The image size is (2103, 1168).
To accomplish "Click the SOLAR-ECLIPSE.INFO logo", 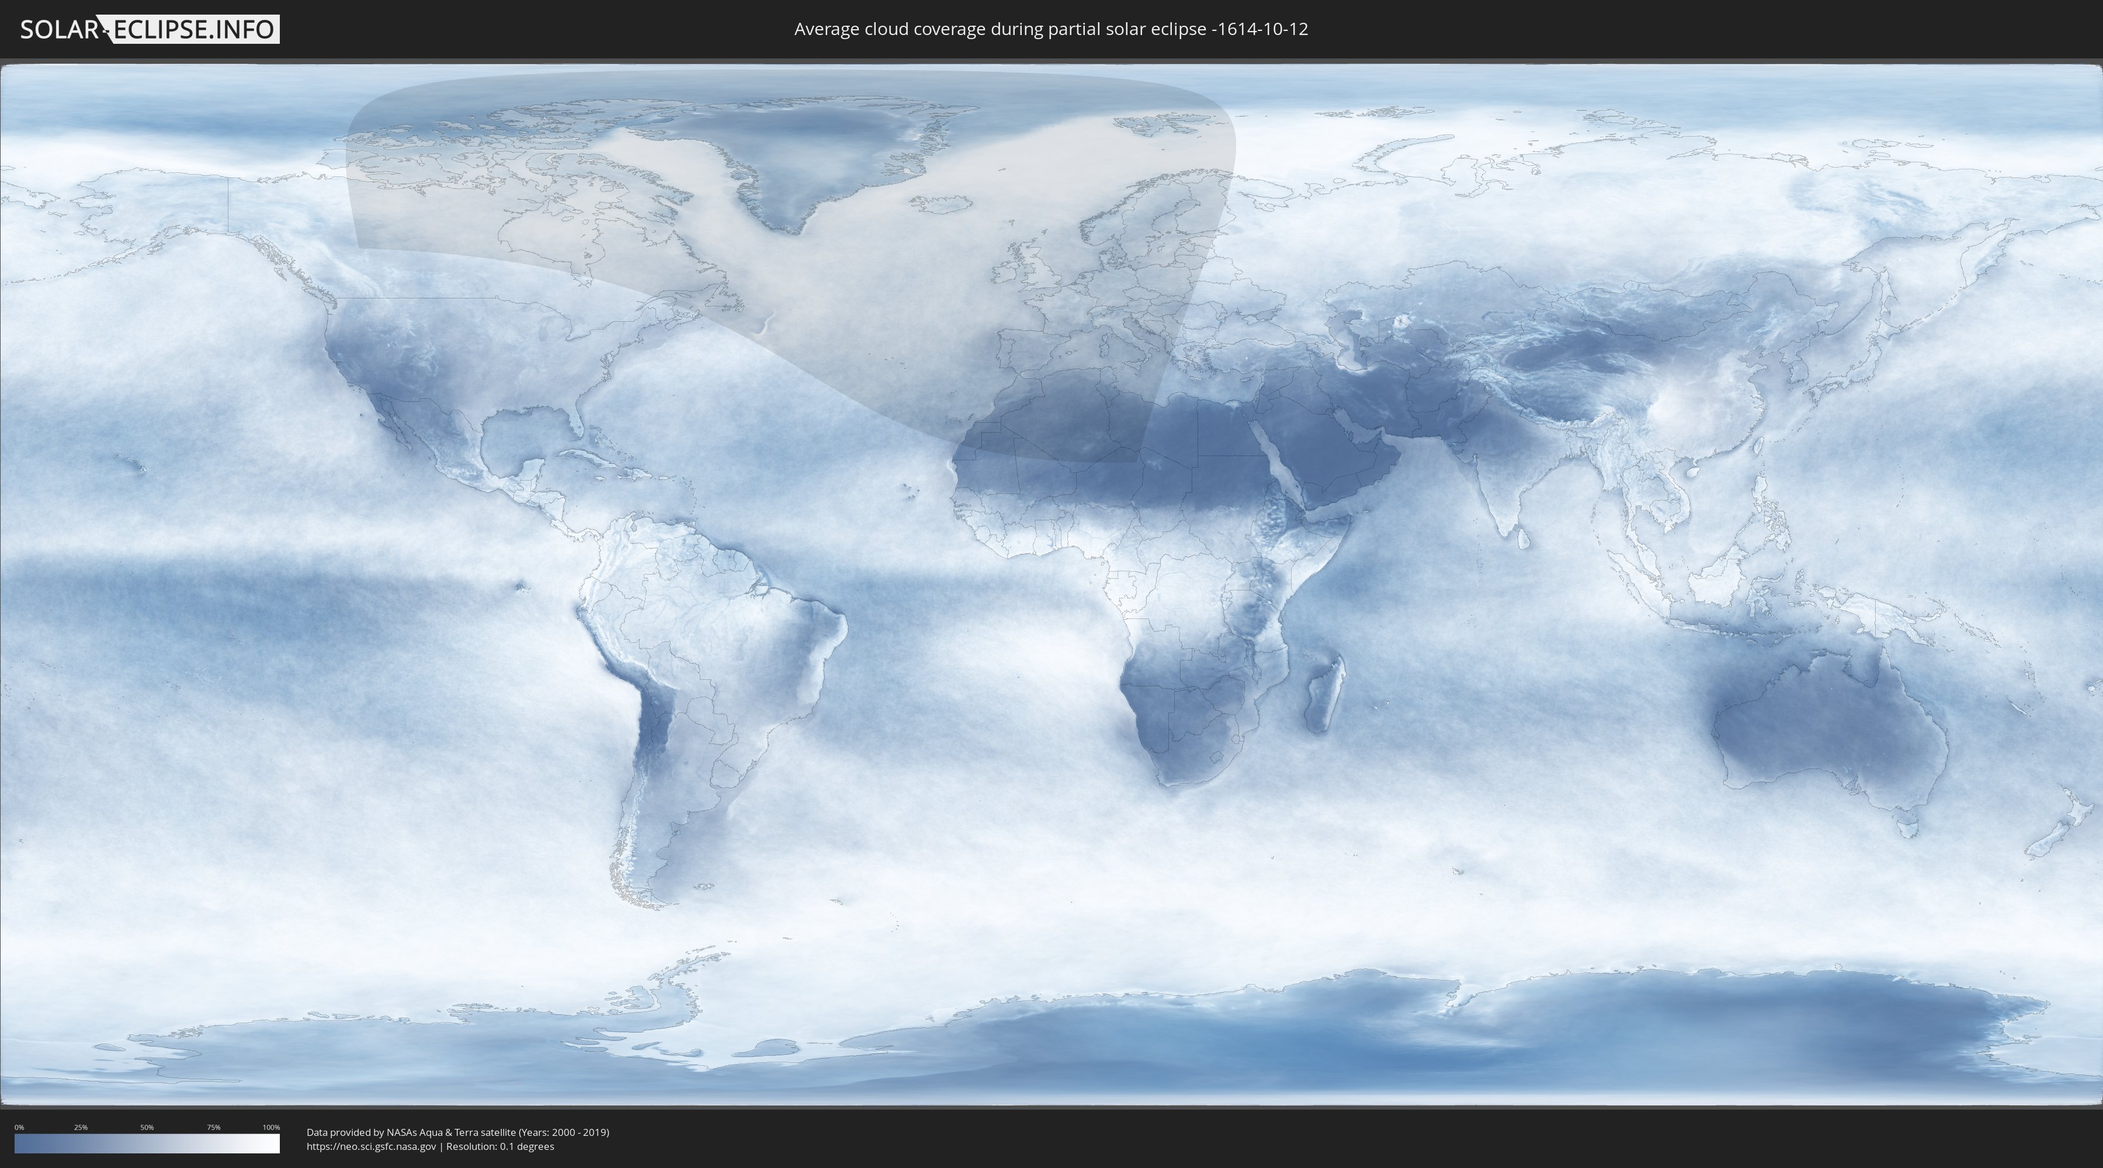I will click(x=150, y=29).
